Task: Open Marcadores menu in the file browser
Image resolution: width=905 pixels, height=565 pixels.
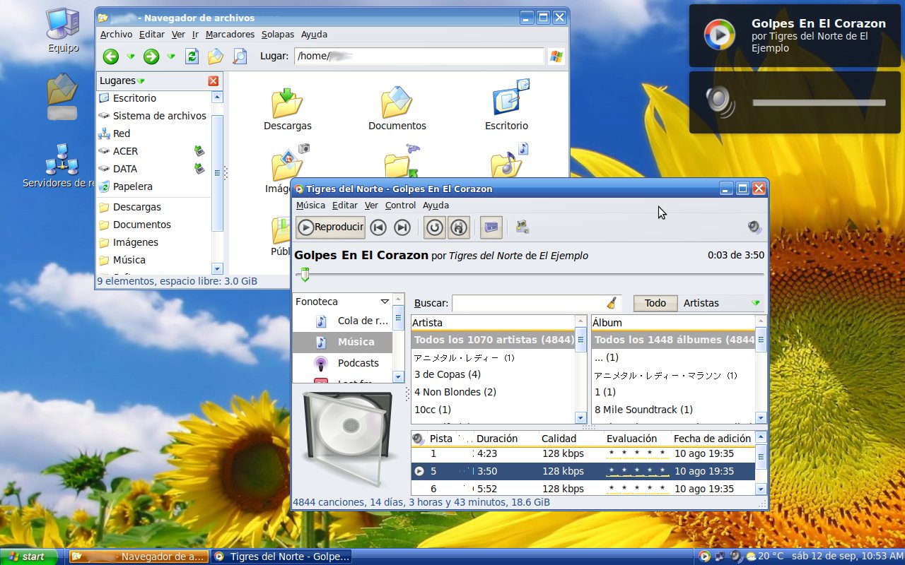Action: [230, 34]
